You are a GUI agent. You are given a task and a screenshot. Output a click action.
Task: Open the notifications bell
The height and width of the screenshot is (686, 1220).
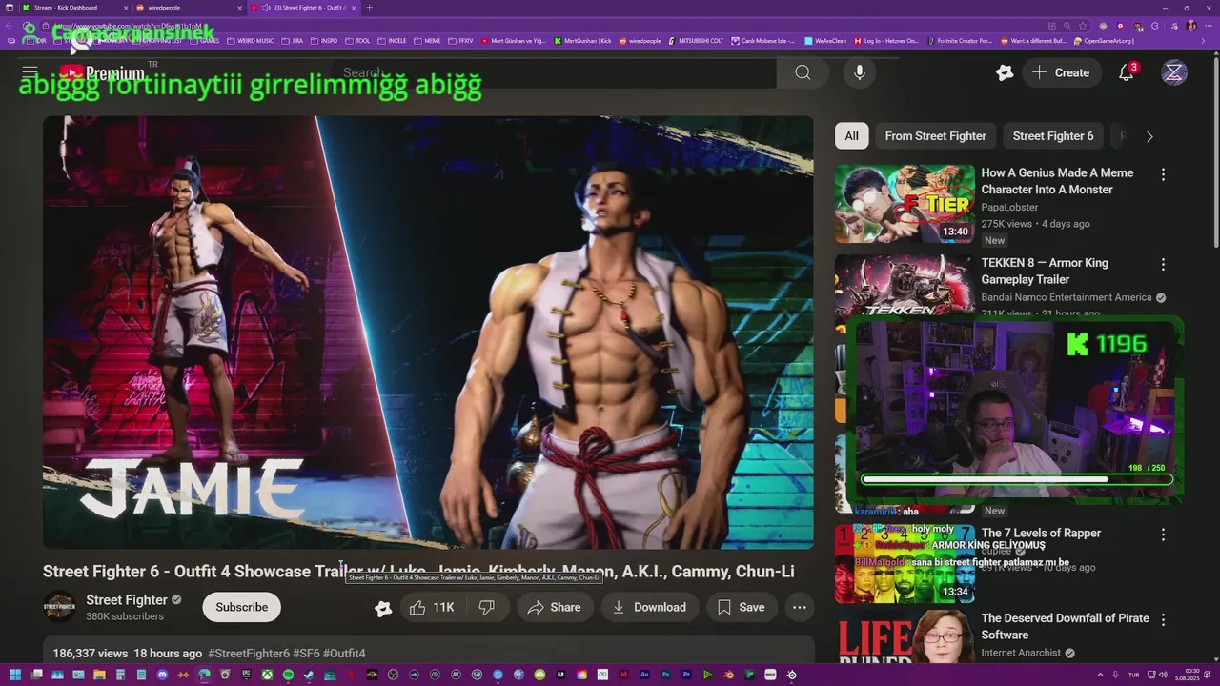point(1126,72)
